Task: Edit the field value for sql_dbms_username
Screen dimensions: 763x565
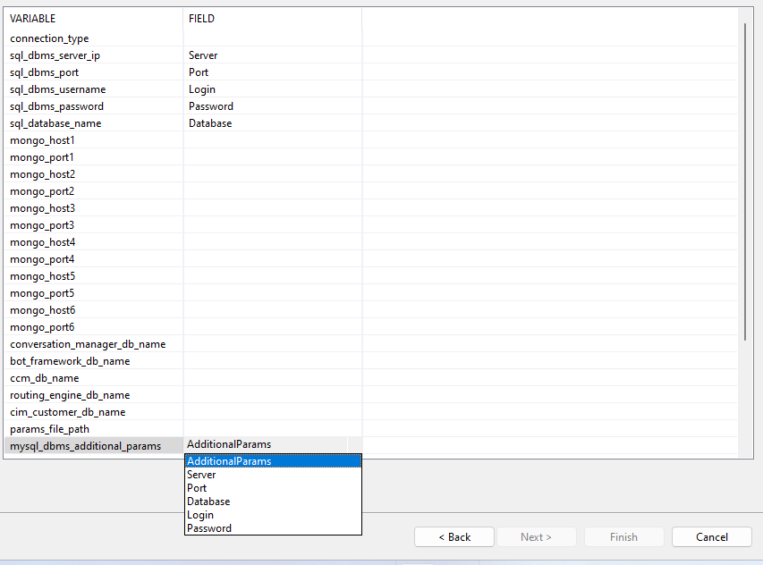Action: tap(272, 89)
